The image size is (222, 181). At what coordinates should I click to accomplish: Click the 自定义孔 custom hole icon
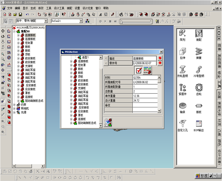[x=182, y=123]
